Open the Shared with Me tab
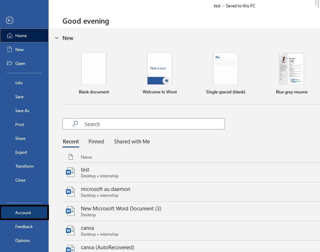Screen dimensions: 320x252 (132, 142)
